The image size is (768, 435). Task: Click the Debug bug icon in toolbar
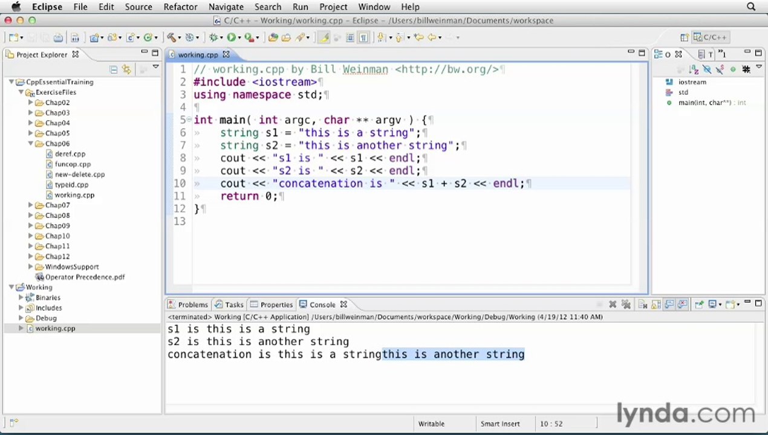[213, 37]
